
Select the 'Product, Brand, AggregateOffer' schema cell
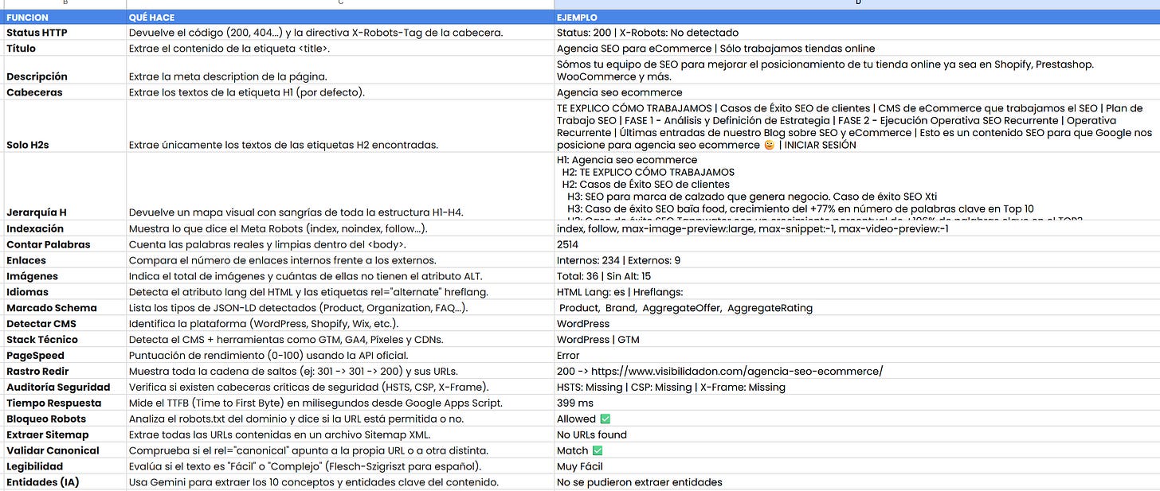click(856, 308)
